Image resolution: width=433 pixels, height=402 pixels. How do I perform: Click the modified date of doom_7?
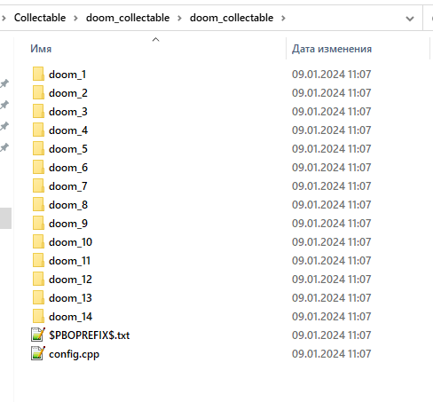[332, 185]
